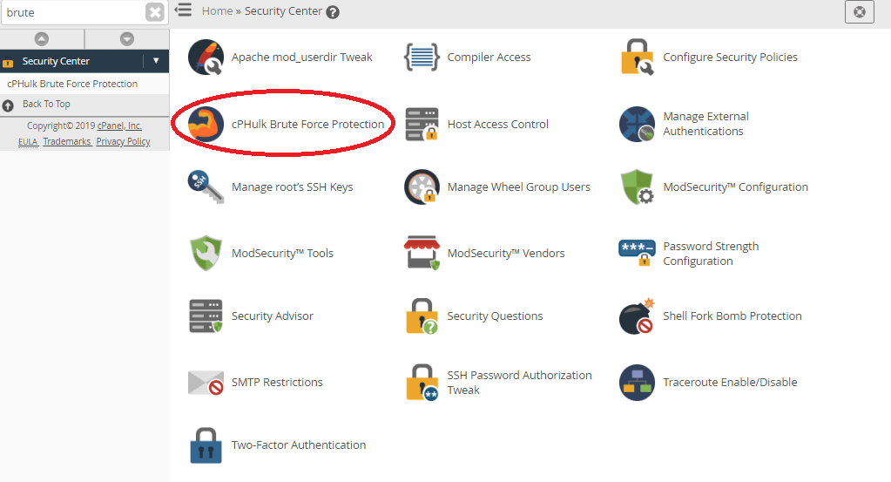The height and width of the screenshot is (482, 891).
Task: Click the sidebar collapse-all up arrow
Action: pyautogui.click(x=42, y=38)
